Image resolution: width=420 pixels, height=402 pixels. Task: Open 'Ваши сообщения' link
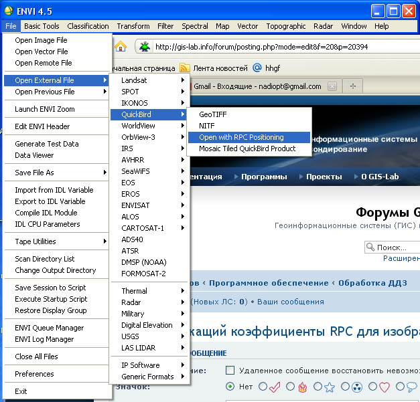point(291,302)
